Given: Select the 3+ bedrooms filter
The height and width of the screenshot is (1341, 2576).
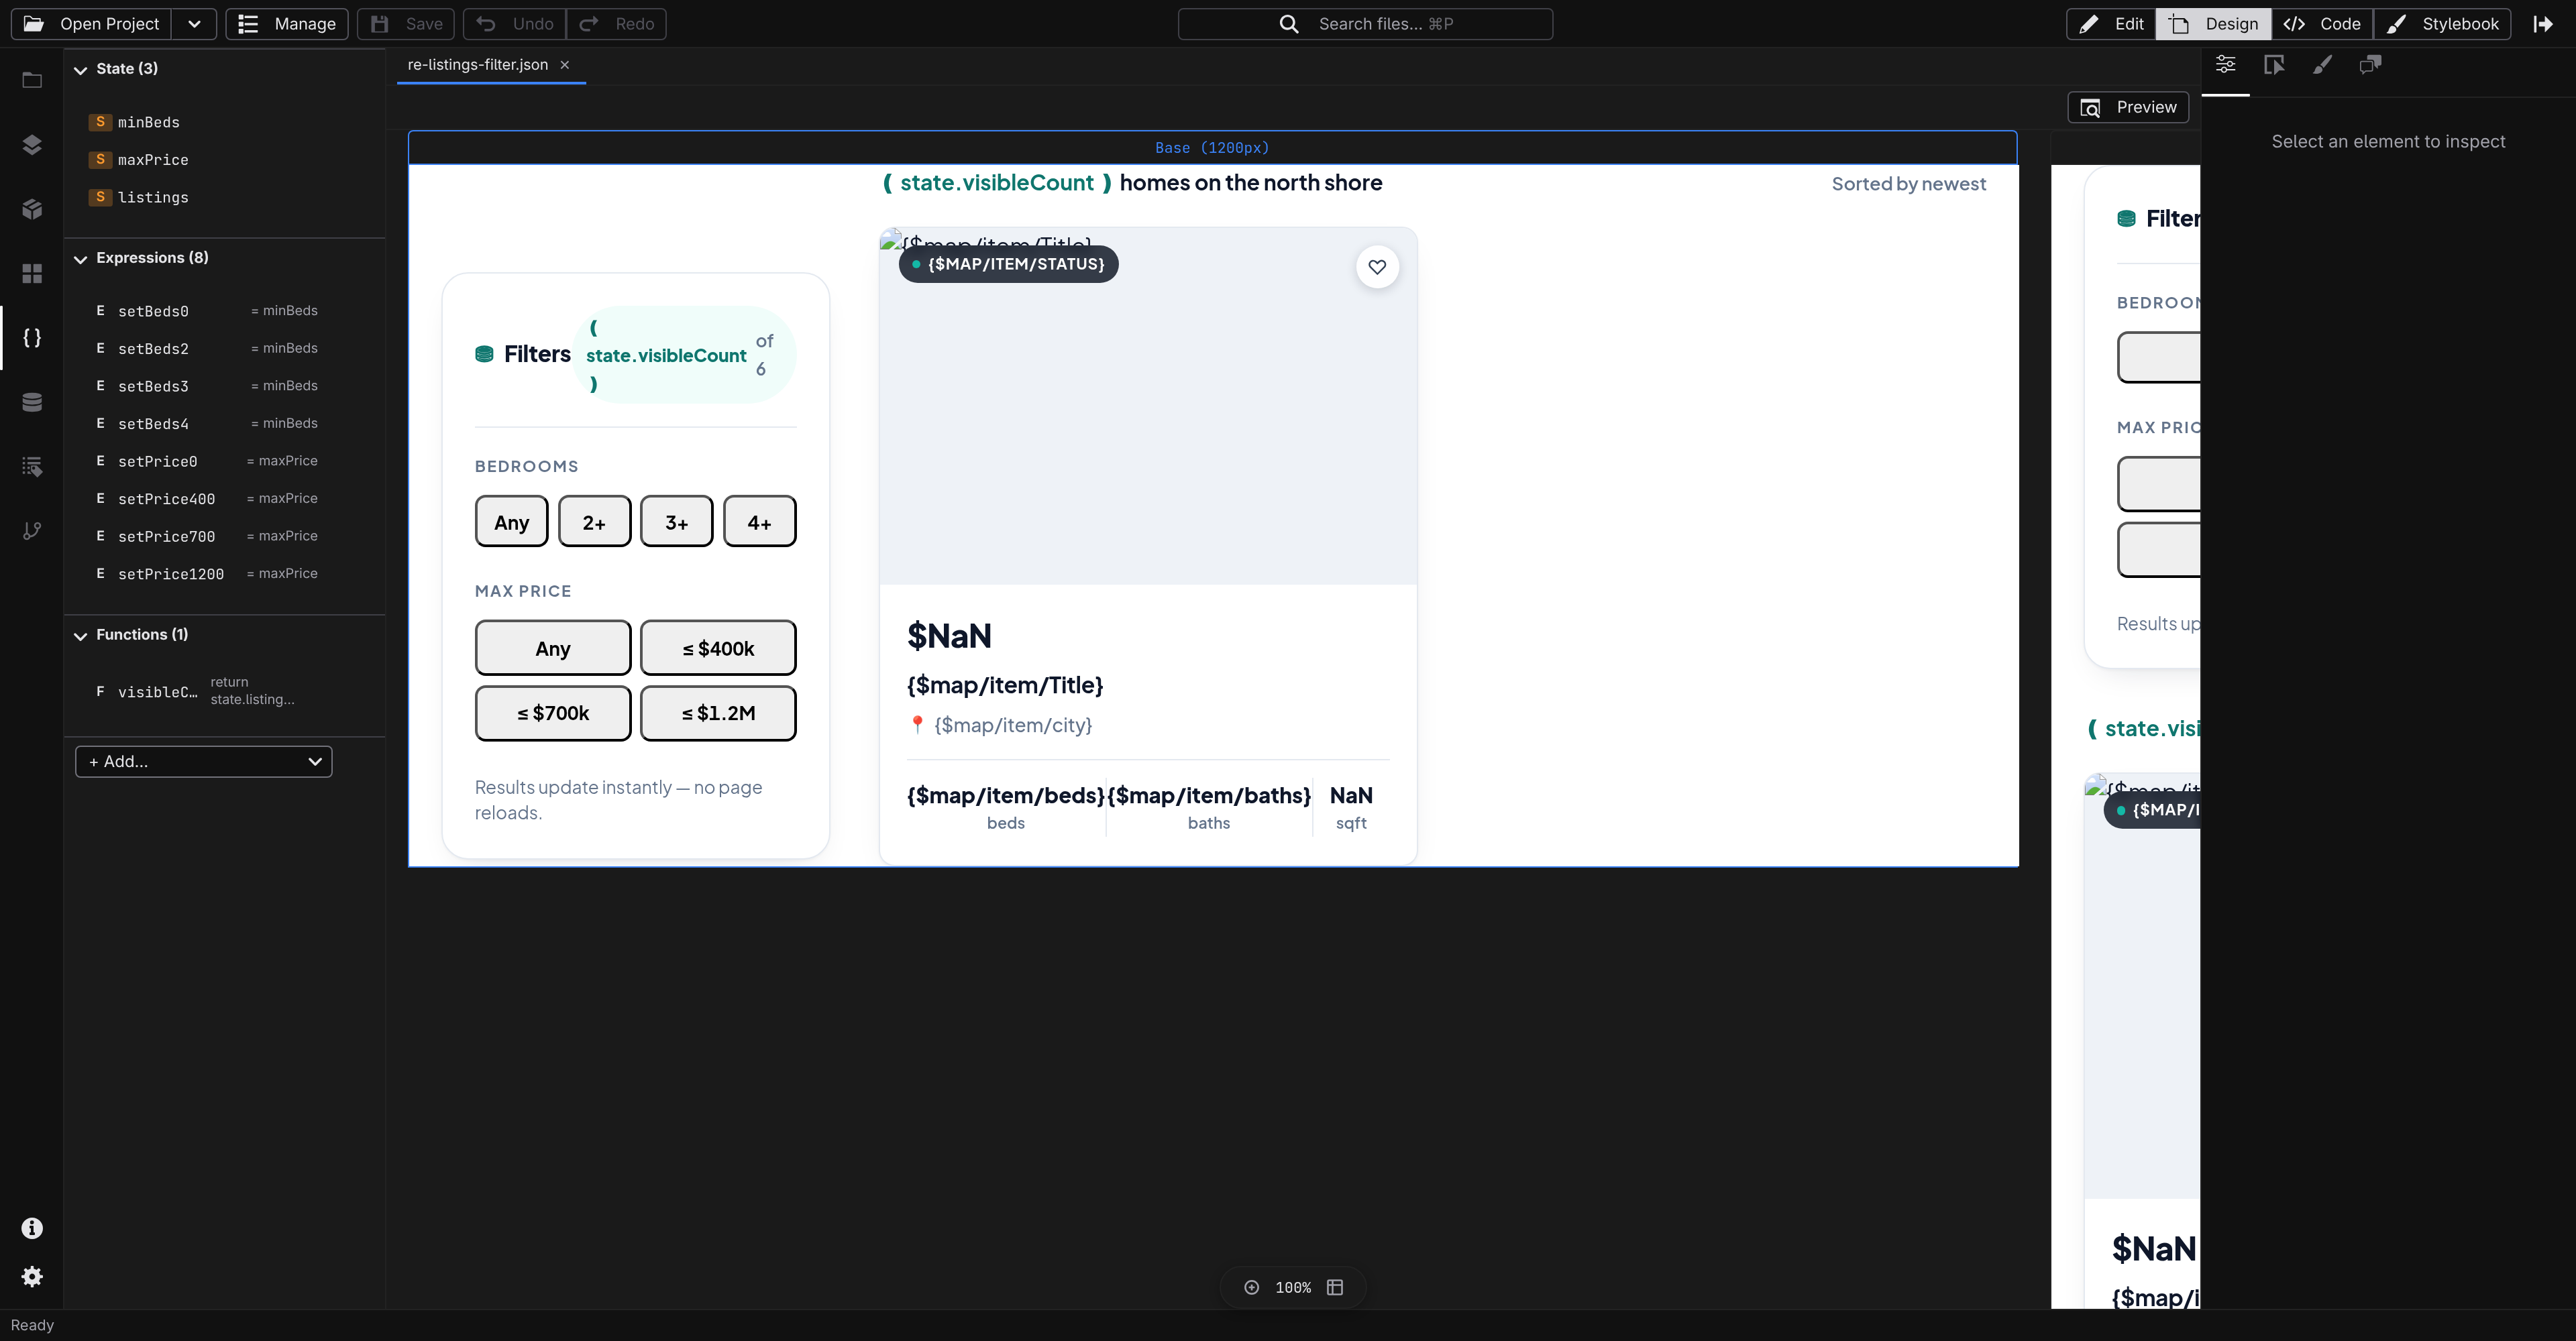Looking at the screenshot, I should point(677,522).
